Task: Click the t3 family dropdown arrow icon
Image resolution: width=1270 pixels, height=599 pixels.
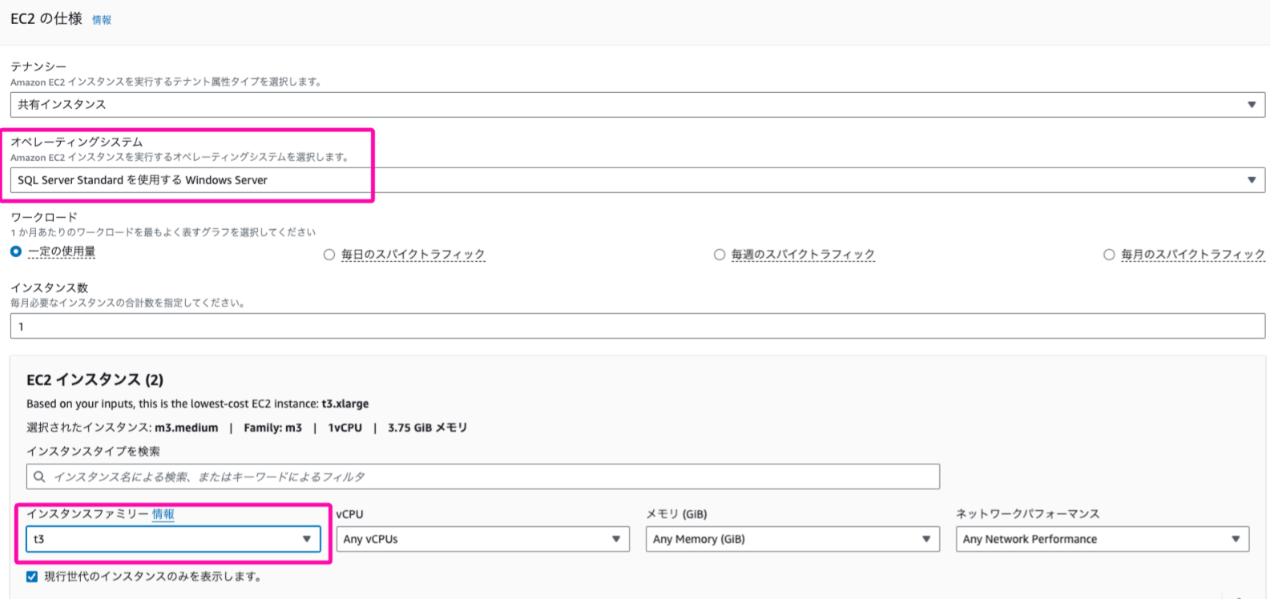Action: (307, 539)
